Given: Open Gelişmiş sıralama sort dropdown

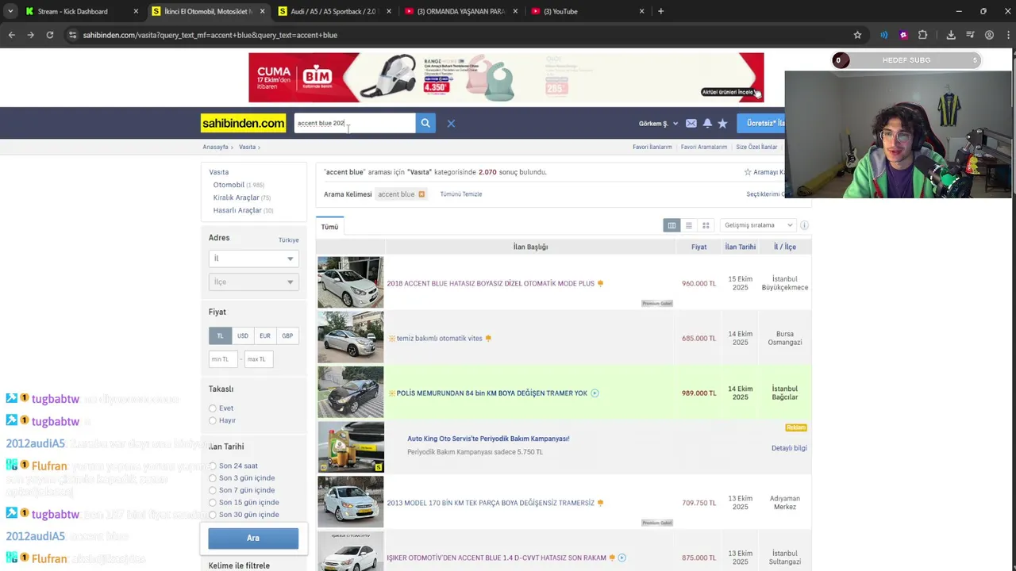Looking at the screenshot, I should point(757,225).
